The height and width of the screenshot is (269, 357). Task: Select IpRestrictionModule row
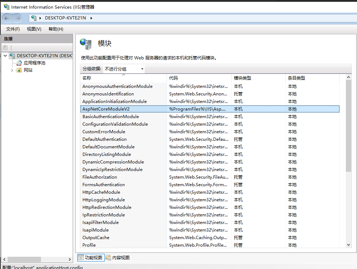pyautogui.click(x=210, y=215)
